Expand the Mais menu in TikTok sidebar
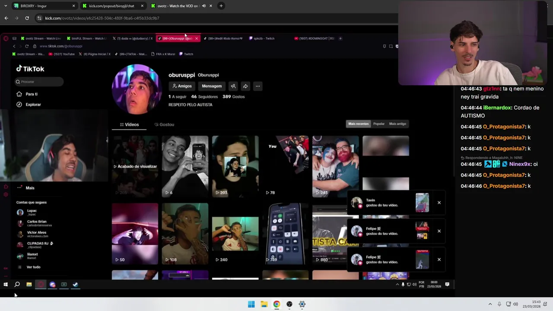553x311 pixels. tap(25, 188)
